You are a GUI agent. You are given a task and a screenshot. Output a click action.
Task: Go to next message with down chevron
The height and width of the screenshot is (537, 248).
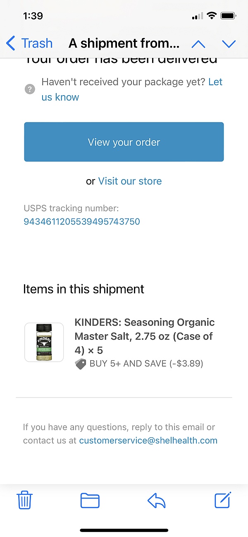pos(229,43)
